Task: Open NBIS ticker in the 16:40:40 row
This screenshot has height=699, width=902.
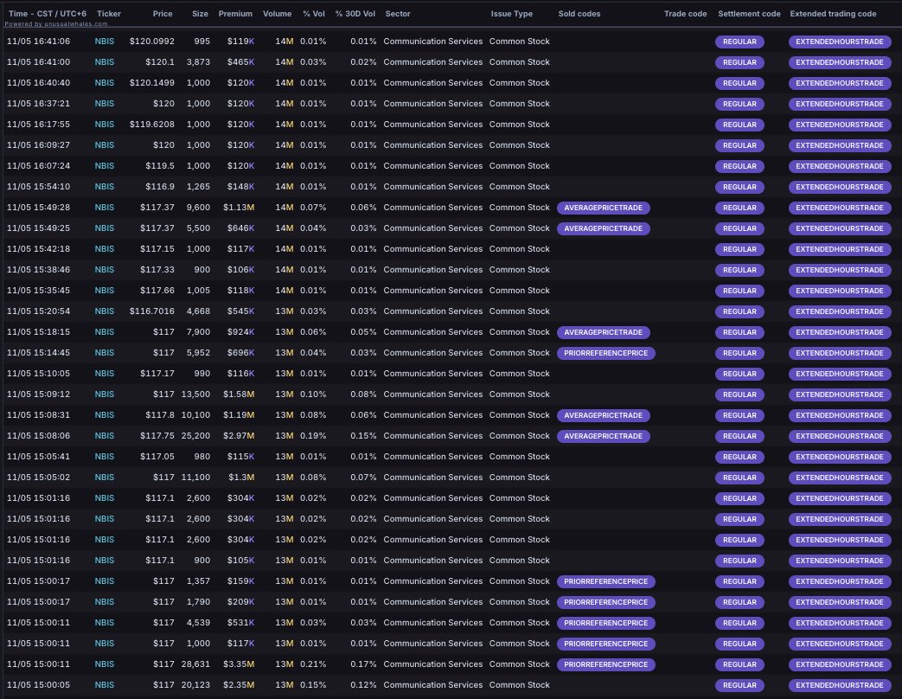Action: click(104, 83)
